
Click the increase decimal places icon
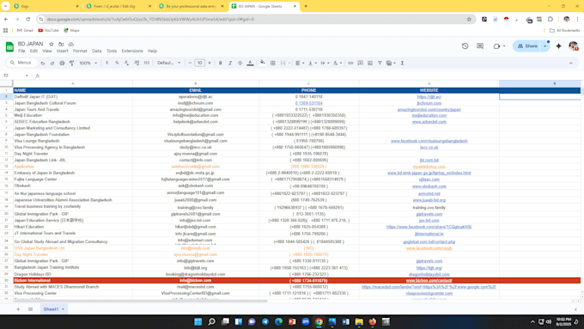[137, 63]
